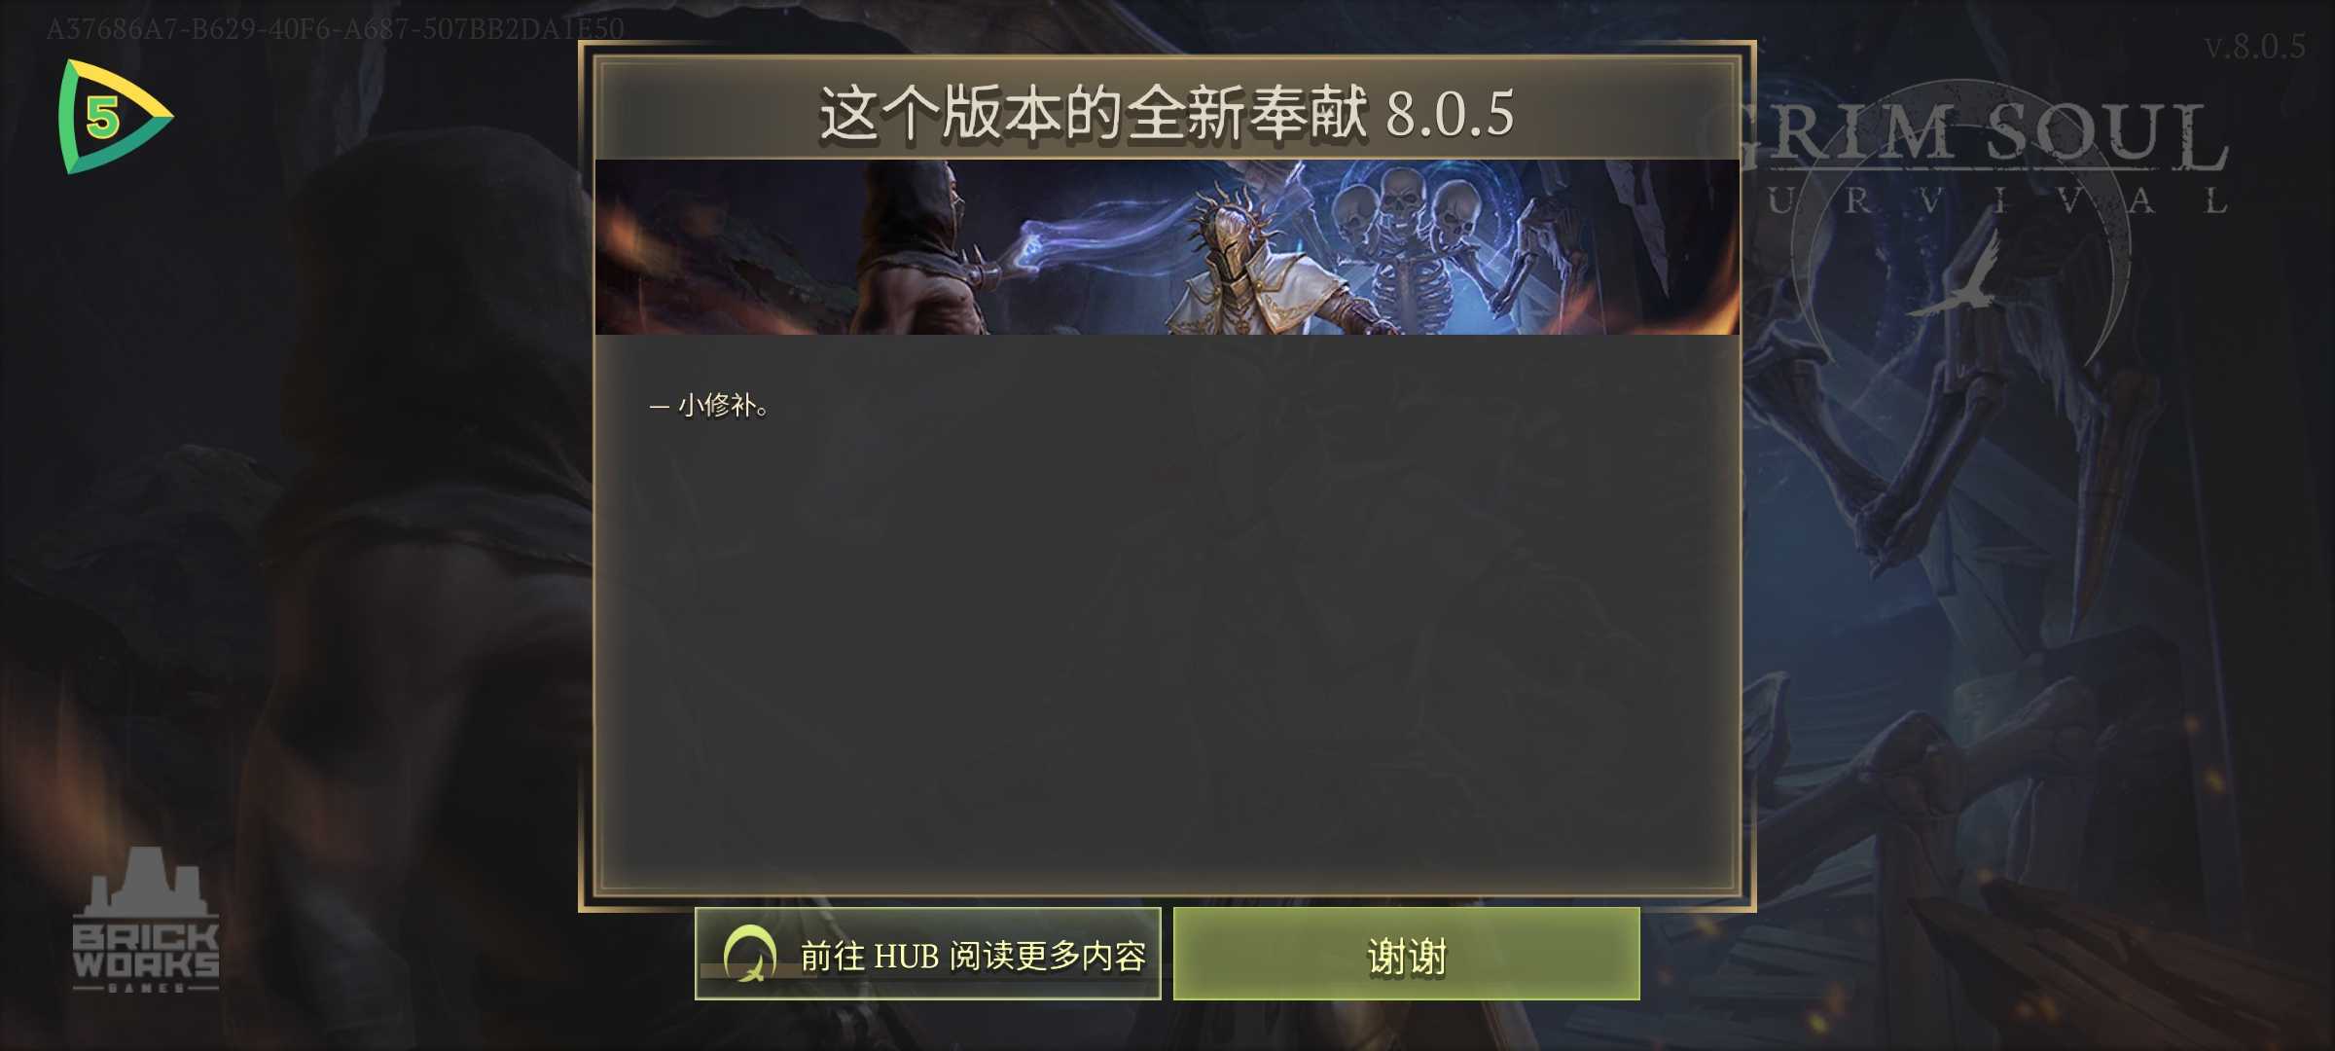Click the device ID string at top left
The width and height of the screenshot is (2335, 1051).
335,28
